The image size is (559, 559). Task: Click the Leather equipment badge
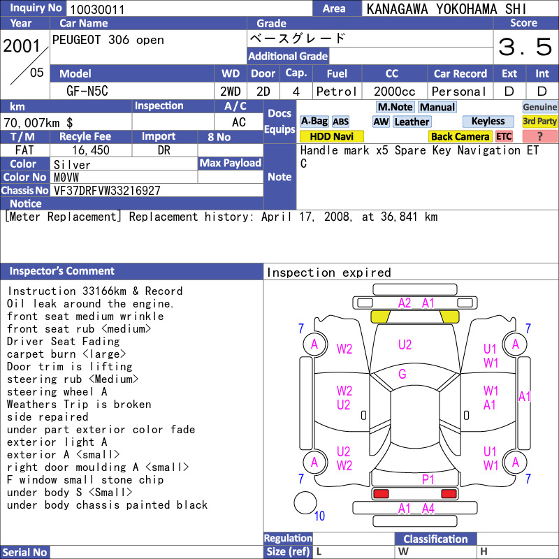412,122
